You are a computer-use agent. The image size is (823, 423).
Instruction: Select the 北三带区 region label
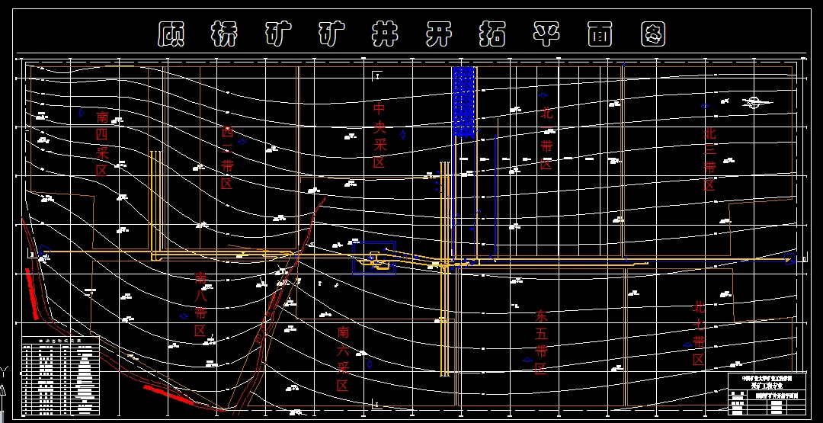click(709, 159)
